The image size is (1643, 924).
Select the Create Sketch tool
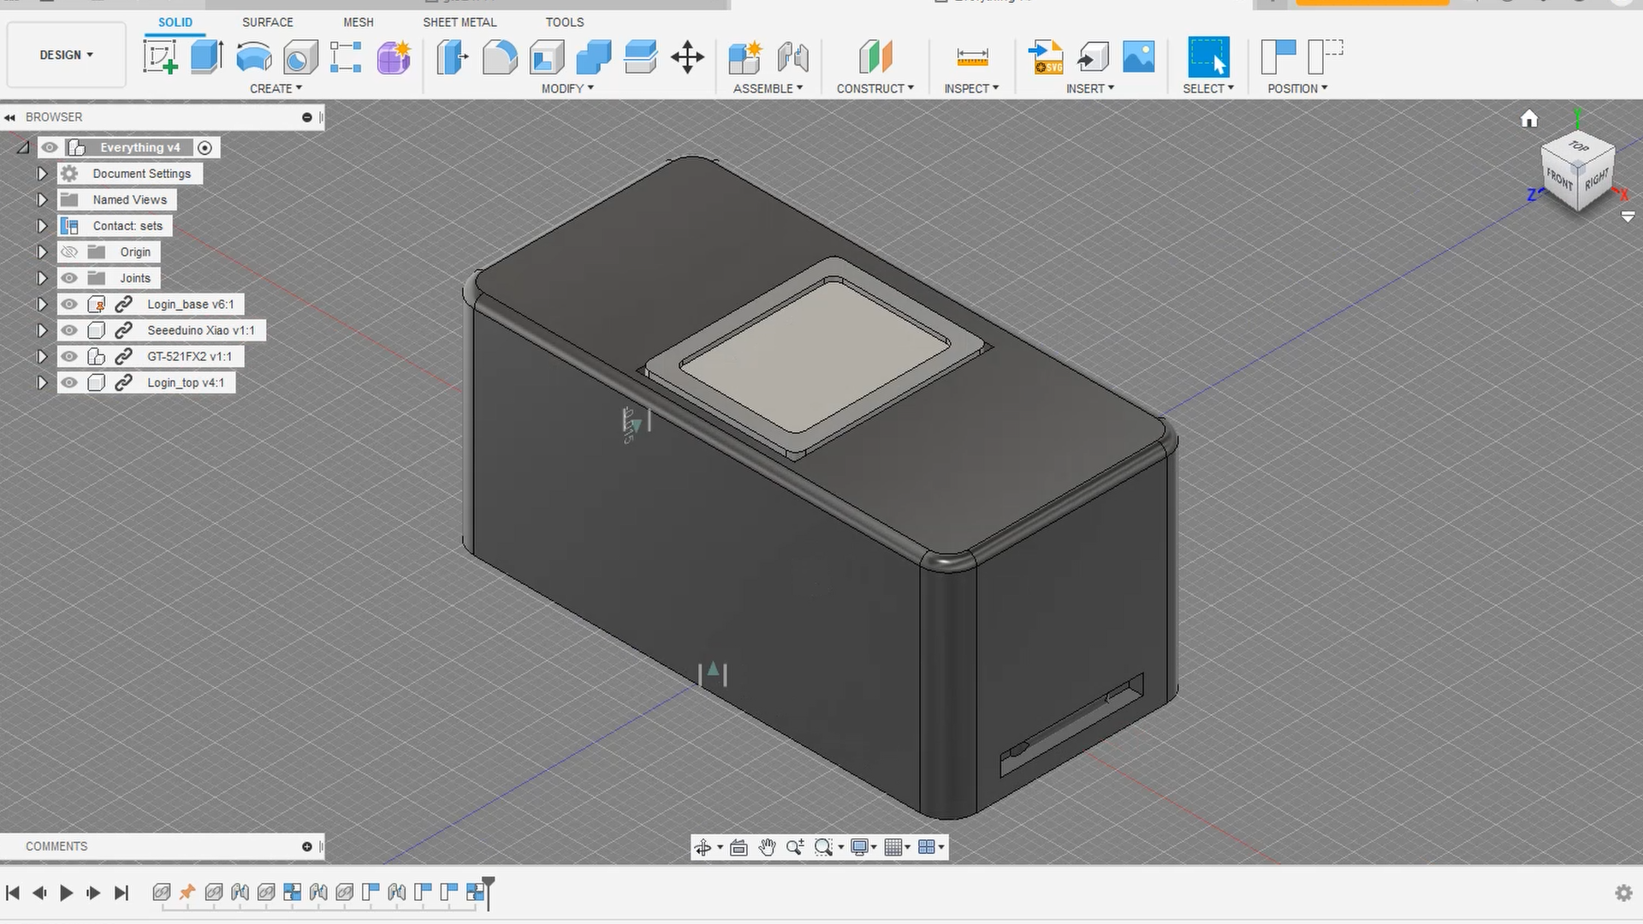click(160, 57)
